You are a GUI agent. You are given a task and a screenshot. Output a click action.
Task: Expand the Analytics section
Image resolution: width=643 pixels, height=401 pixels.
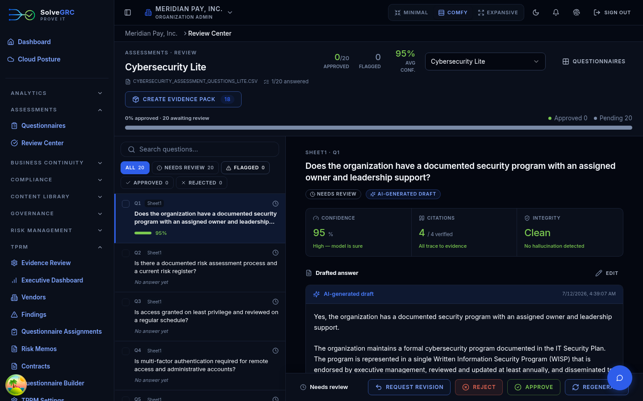57,93
